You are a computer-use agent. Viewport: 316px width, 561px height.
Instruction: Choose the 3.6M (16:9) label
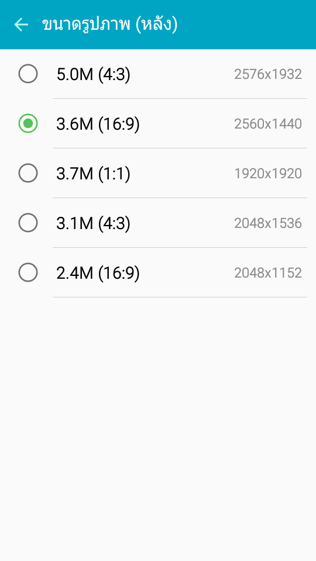[x=98, y=124]
